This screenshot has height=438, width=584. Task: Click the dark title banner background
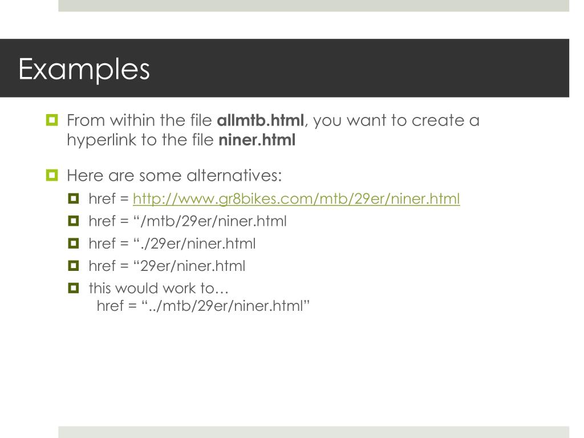335,68
